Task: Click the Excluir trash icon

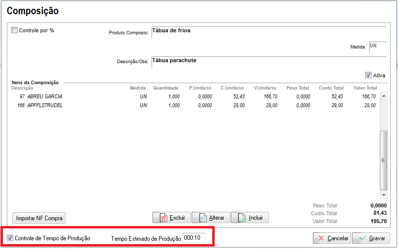Action: tap(163, 218)
